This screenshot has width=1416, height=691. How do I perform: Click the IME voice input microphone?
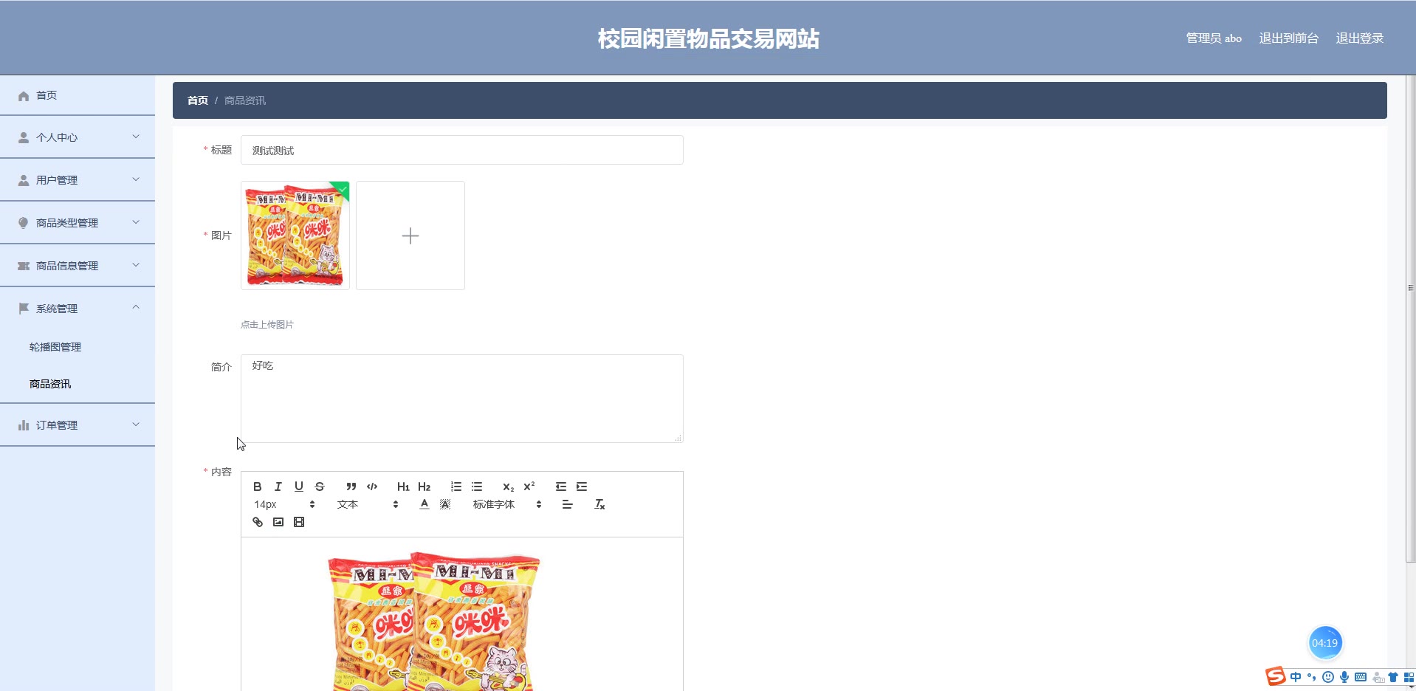pos(1344,677)
